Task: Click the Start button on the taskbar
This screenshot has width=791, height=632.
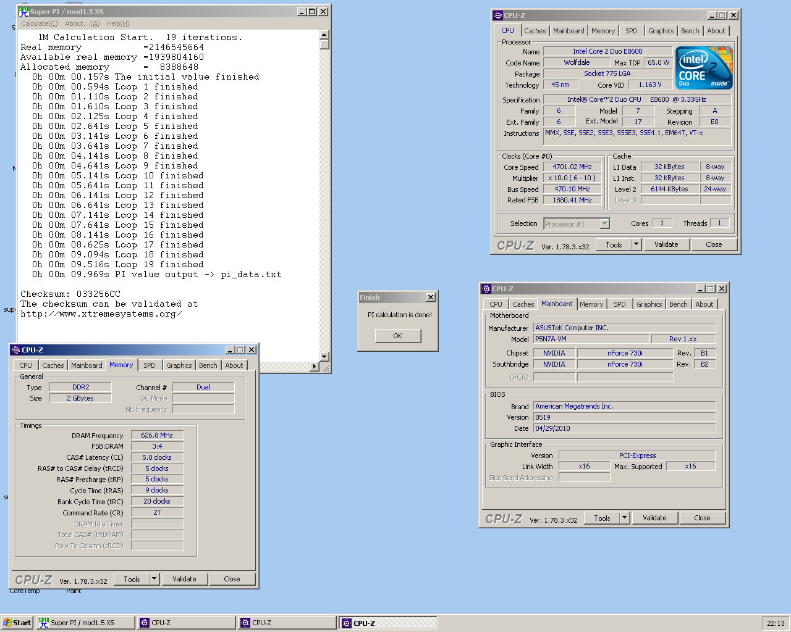Action: tap(17, 623)
